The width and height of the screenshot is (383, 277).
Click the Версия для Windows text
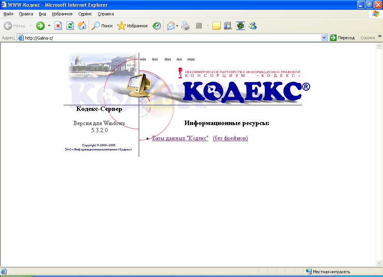(x=99, y=123)
